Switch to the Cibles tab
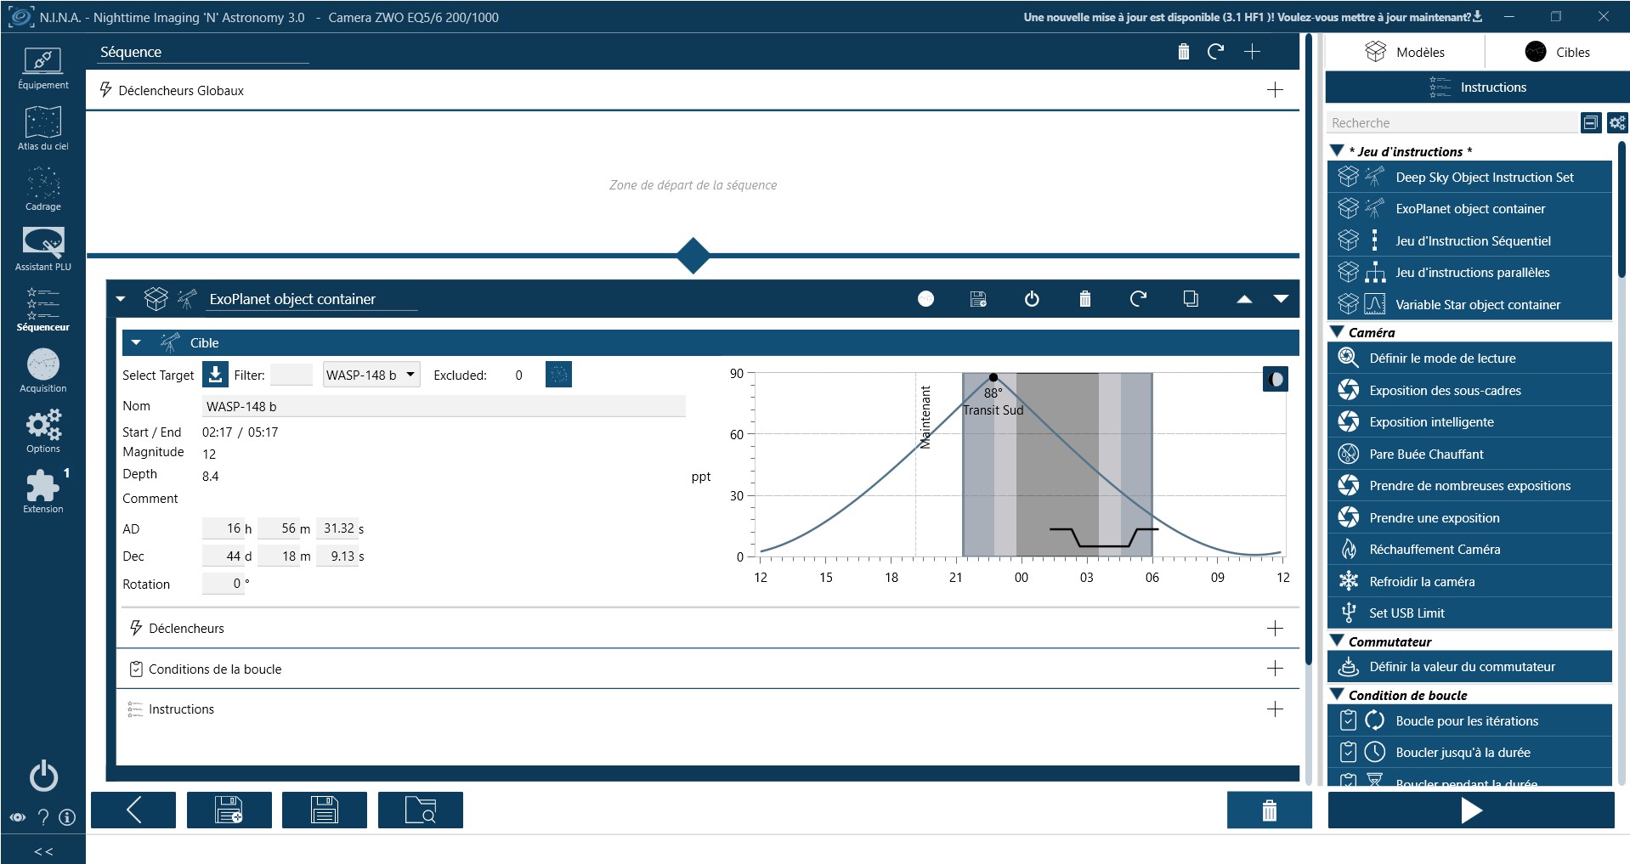The image size is (1630, 864). click(1557, 52)
